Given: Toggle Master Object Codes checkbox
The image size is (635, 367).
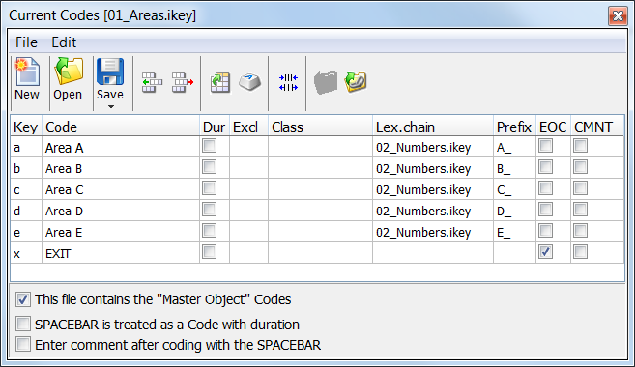Looking at the screenshot, I should 23,299.
